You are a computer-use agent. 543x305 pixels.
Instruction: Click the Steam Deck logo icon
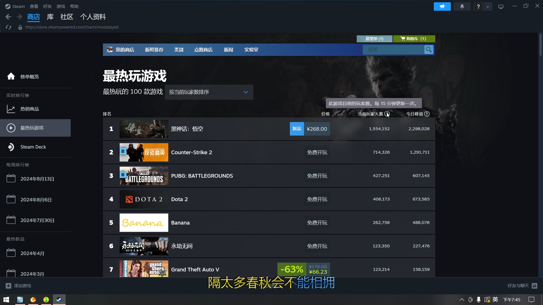[11, 147]
